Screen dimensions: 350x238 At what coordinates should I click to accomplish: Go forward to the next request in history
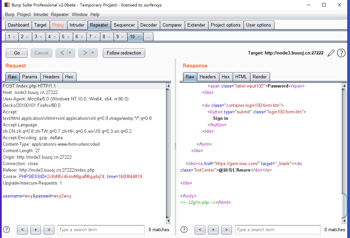click(85, 53)
